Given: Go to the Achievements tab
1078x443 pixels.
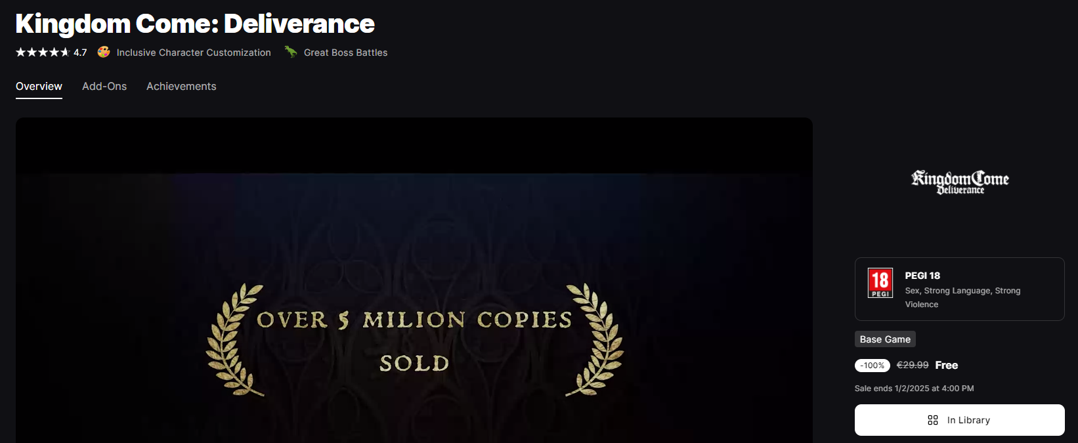Looking at the screenshot, I should [x=181, y=87].
